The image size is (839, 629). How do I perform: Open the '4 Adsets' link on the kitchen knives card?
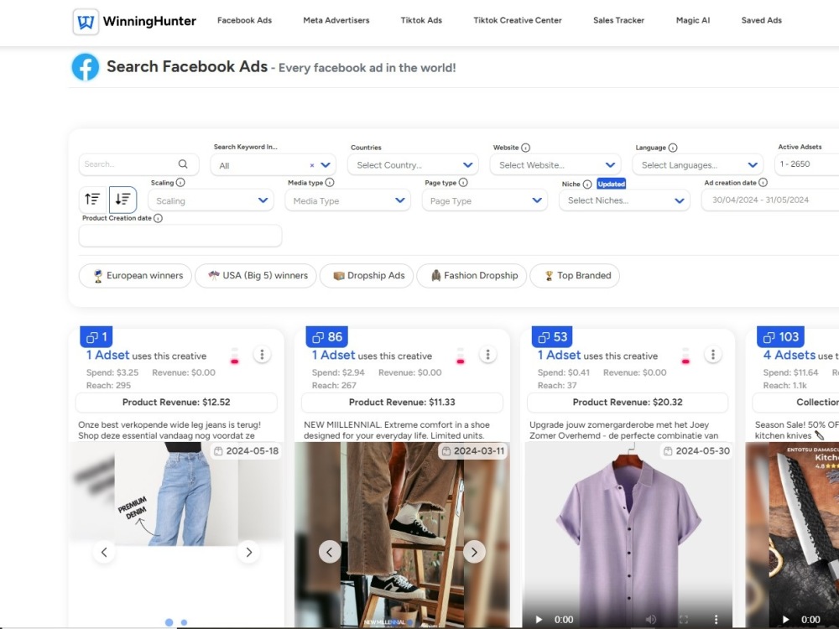789,355
